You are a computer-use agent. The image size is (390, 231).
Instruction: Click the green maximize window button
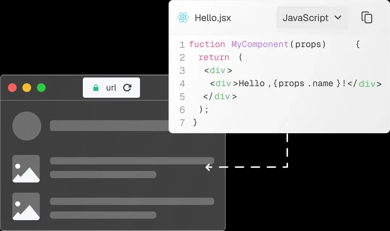click(x=41, y=88)
